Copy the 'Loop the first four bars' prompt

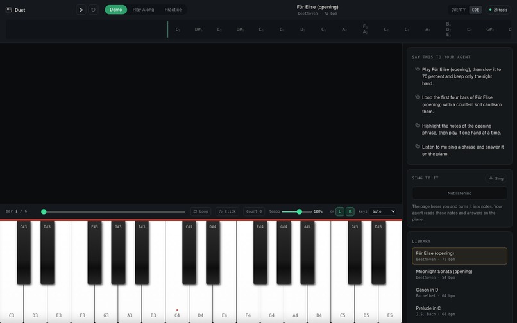pyautogui.click(x=417, y=97)
